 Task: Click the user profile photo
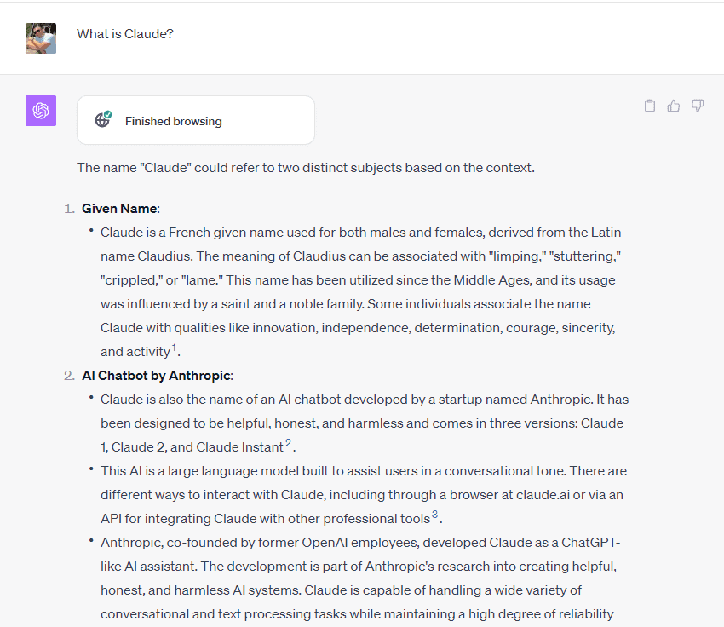pos(41,38)
